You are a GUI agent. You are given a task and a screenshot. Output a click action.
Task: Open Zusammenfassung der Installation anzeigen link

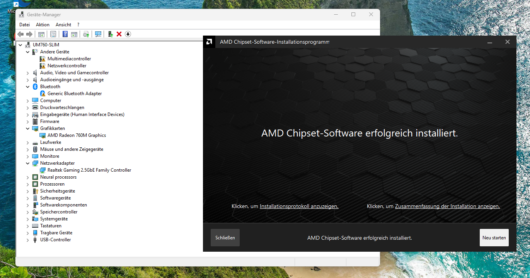click(447, 206)
